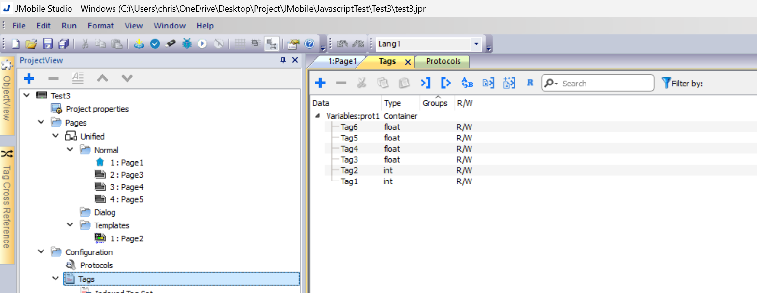Open the File menu

(x=19, y=26)
